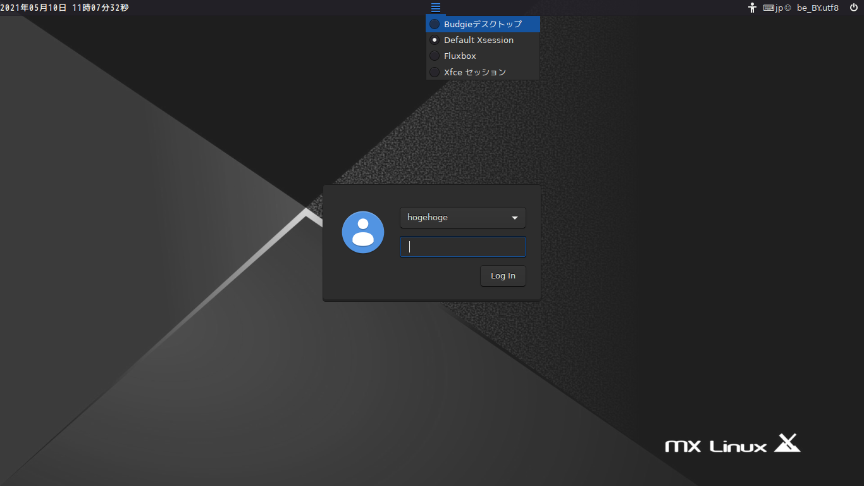
Task: Open the session selector menu icon
Action: coord(436,8)
